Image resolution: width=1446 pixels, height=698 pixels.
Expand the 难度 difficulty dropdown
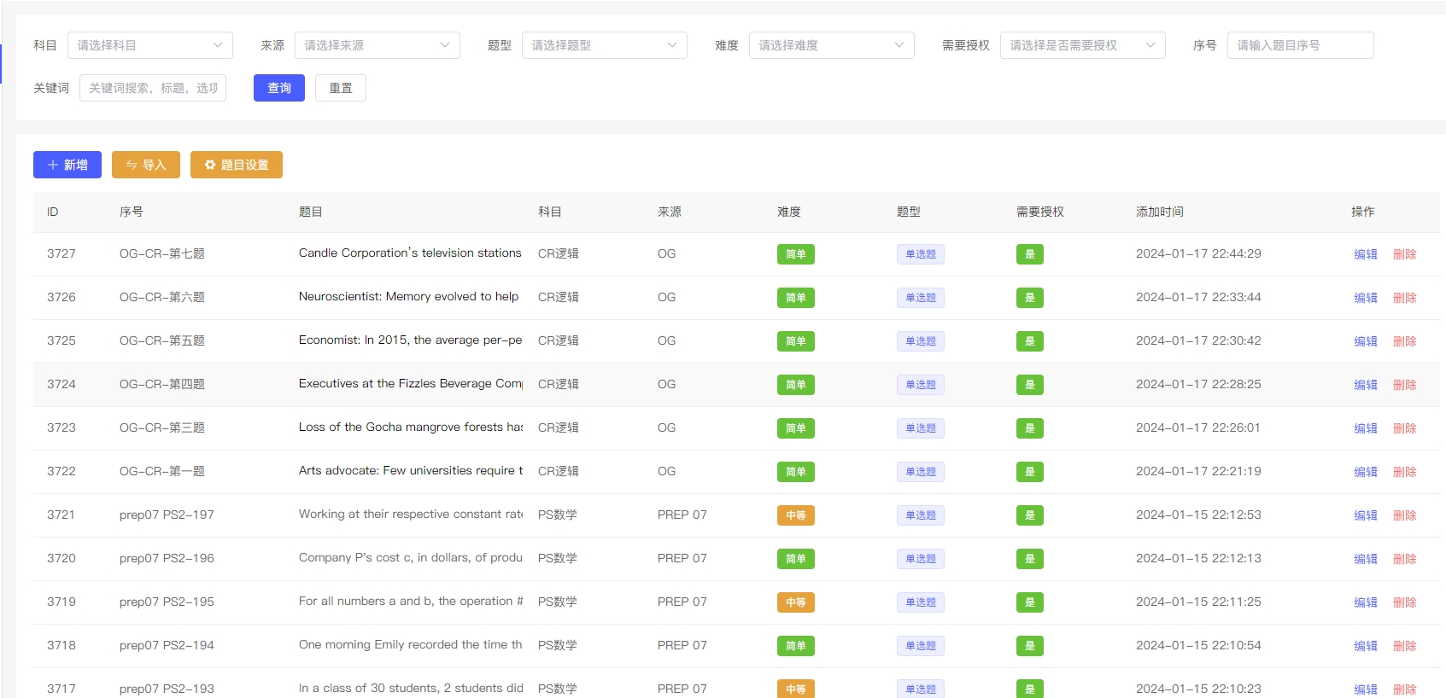[831, 45]
